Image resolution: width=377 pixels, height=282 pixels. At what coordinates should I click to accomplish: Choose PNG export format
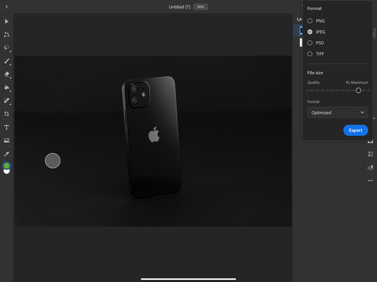click(x=310, y=21)
